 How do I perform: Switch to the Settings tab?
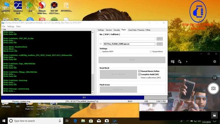101,30
